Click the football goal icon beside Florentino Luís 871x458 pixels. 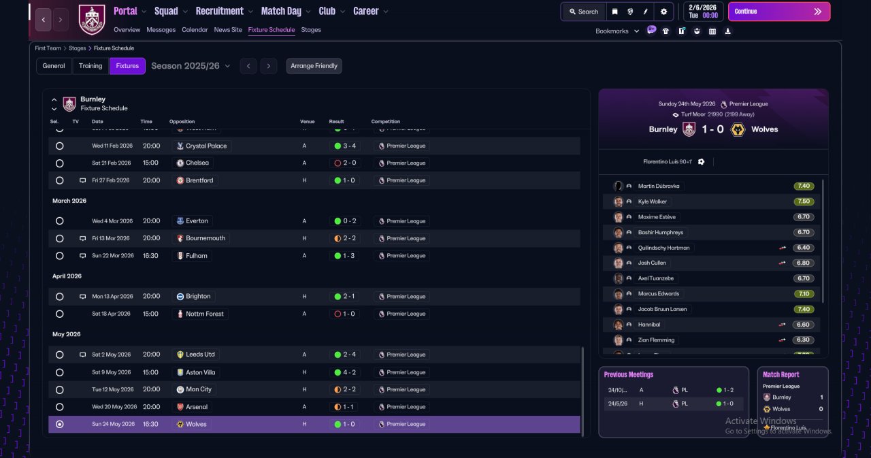pos(701,162)
